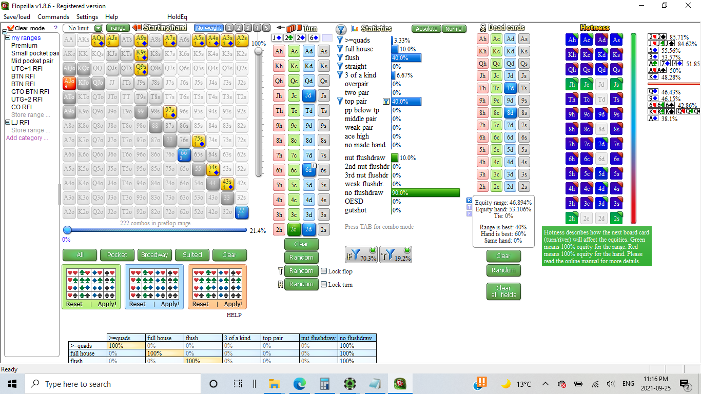Open Microsoft Edge from the taskbar
This screenshot has height=394, width=701.
(x=299, y=384)
